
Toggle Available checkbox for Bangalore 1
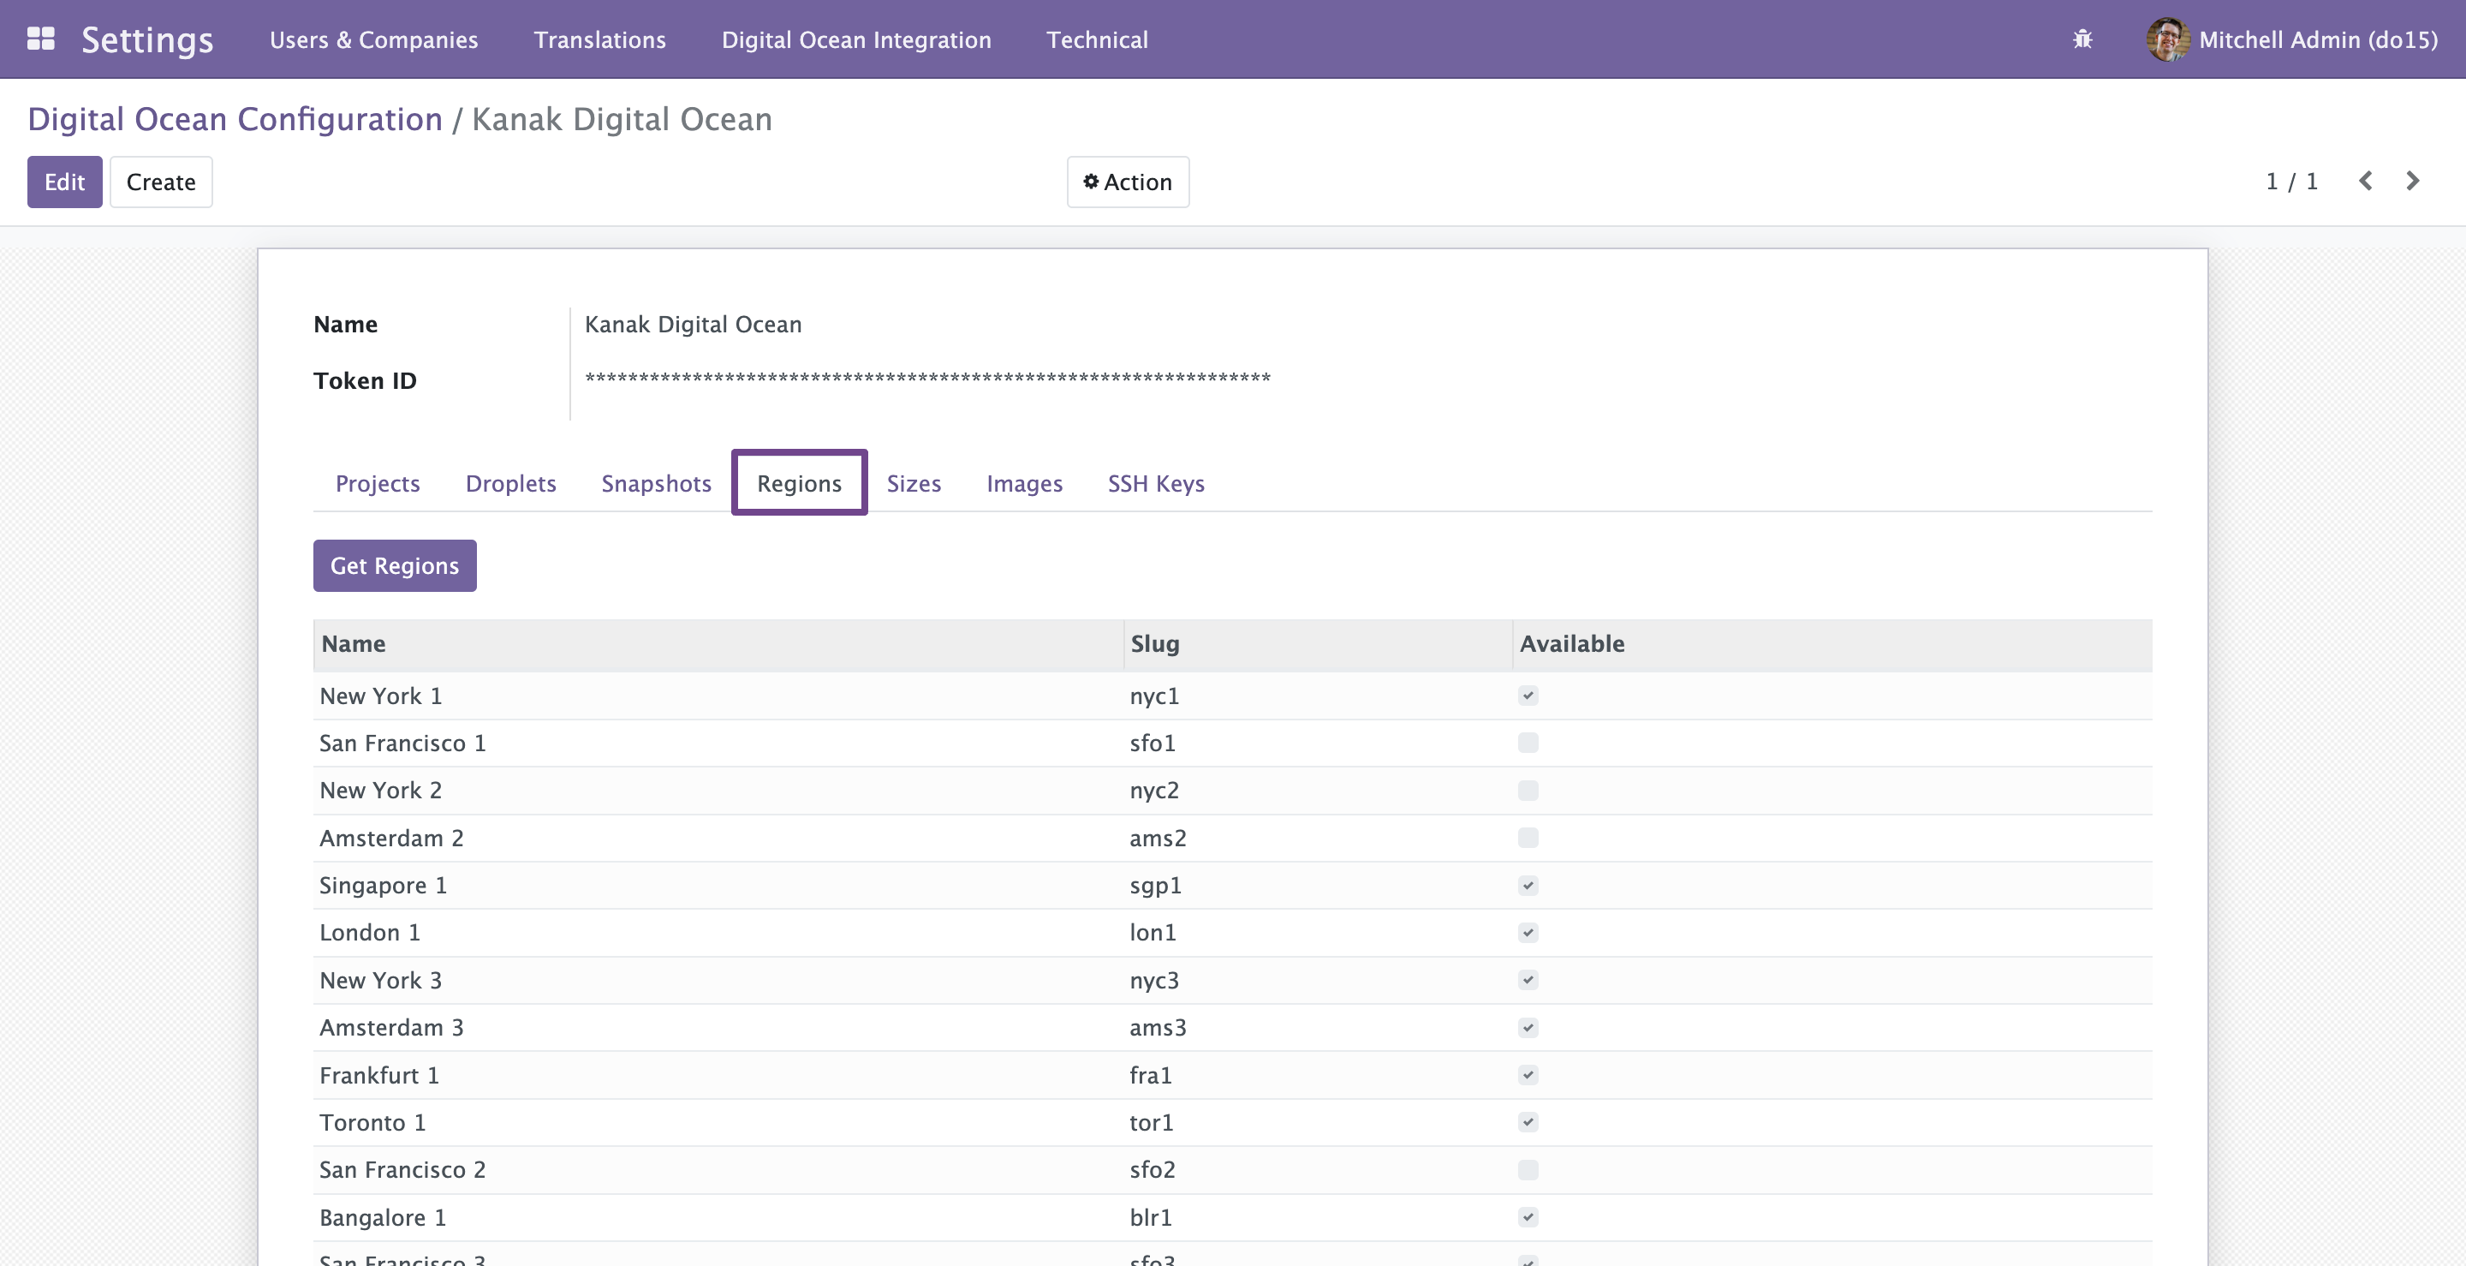1528,1218
